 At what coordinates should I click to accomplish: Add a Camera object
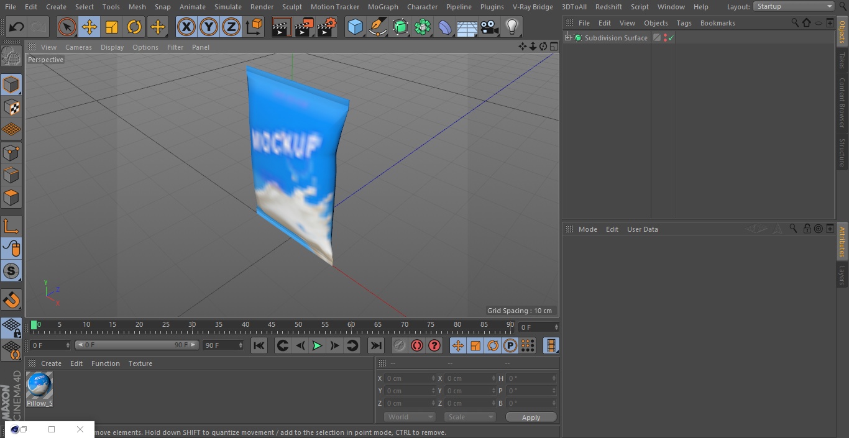click(x=490, y=27)
